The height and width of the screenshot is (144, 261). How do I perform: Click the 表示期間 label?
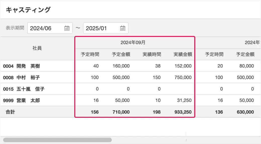coord(15,28)
